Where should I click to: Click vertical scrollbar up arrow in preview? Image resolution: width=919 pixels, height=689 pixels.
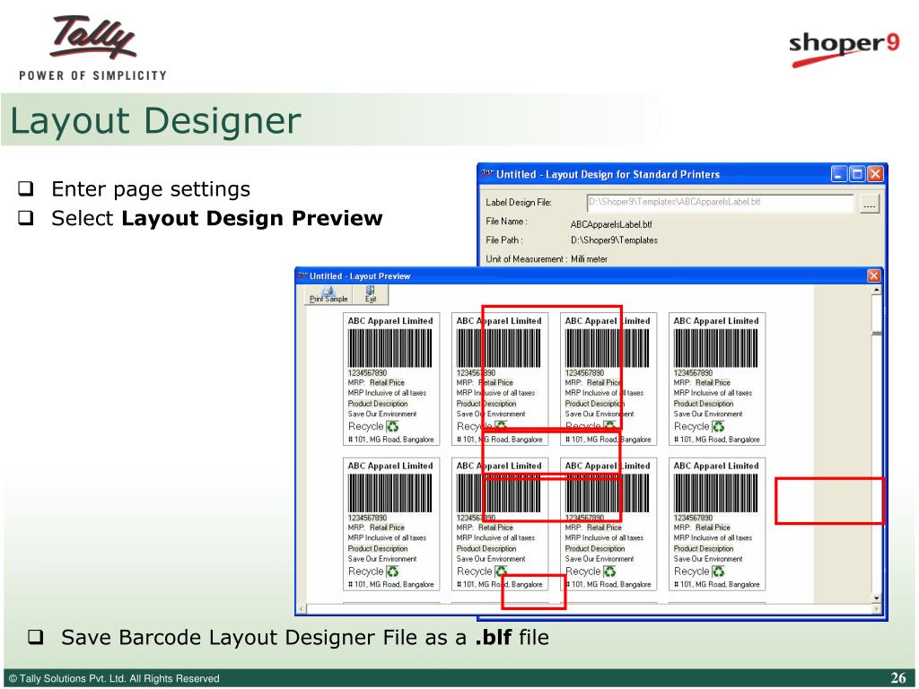[876, 290]
